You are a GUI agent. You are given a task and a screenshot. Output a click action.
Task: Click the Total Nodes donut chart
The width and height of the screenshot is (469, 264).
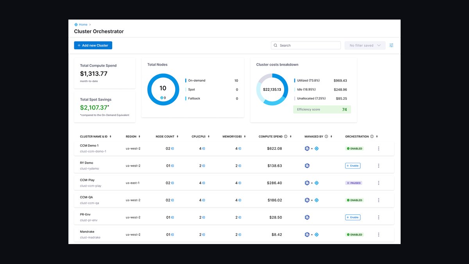pos(163,90)
